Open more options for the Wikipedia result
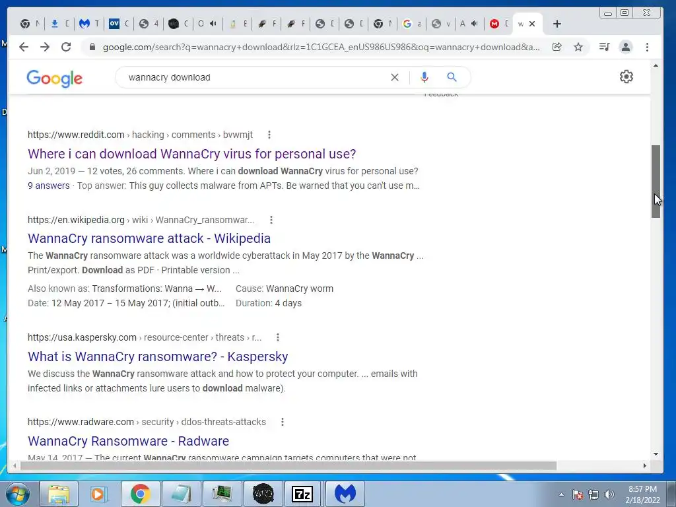The width and height of the screenshot is (676, 507). [x=271, y=220]
